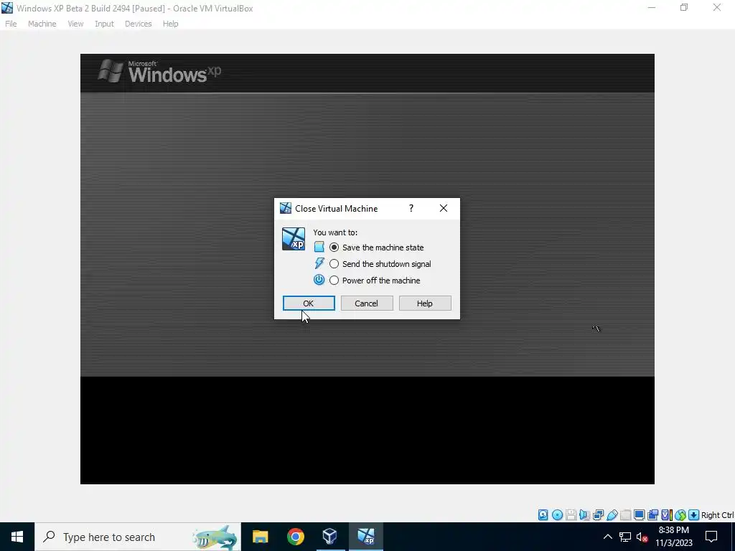Viewport: 735px width, 551px height.
Task: Click the muted volume tray icon
Action: tap(642, 537)
